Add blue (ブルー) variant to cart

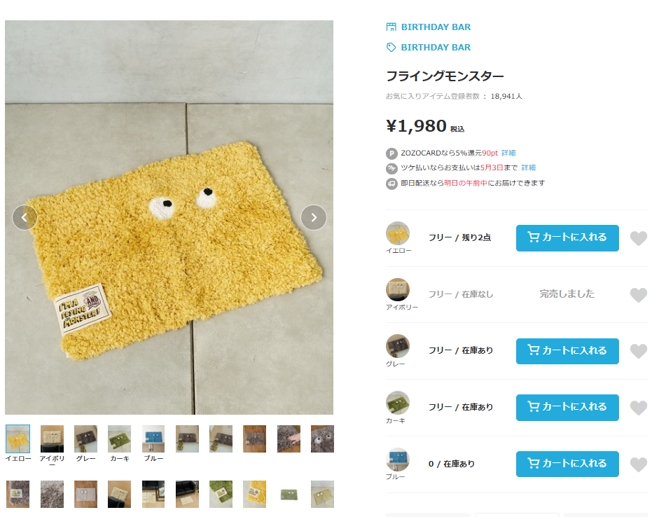pos(567,464)
